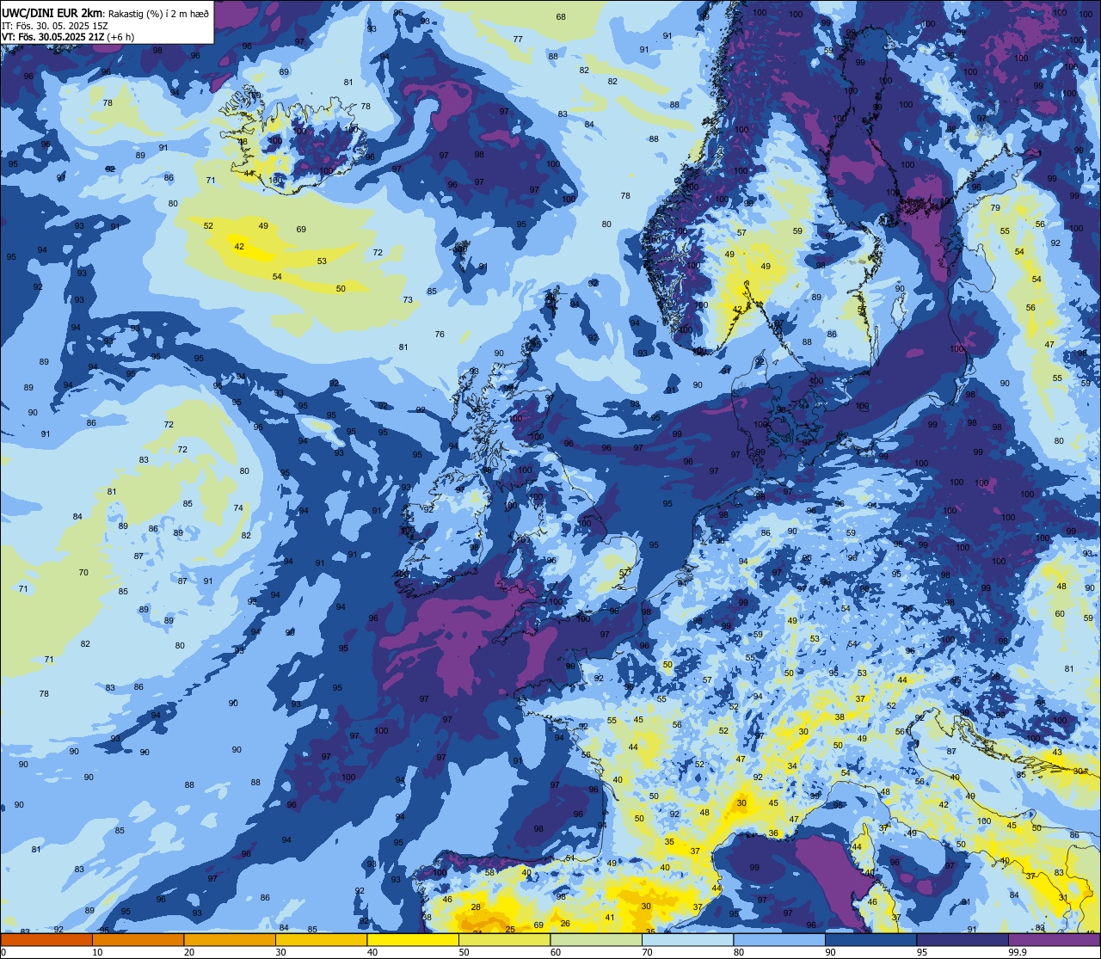Click the 10–20 orange legend swatch

[x=138, y=939]
